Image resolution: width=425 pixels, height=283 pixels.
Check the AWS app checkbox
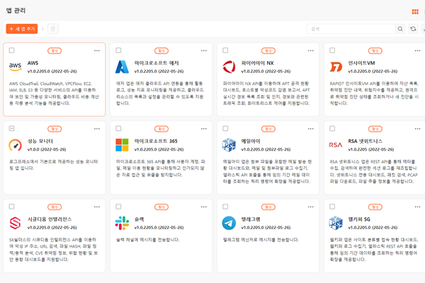[11, 50]
